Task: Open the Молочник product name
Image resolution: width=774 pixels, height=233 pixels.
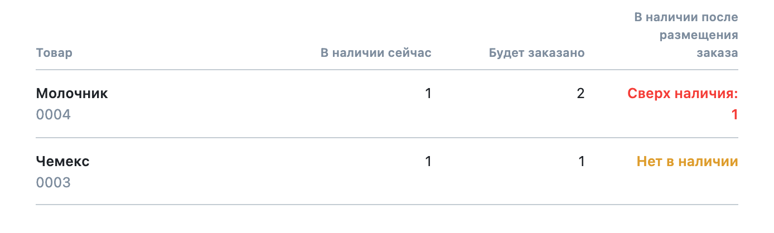Action: [x=72, y=94]
